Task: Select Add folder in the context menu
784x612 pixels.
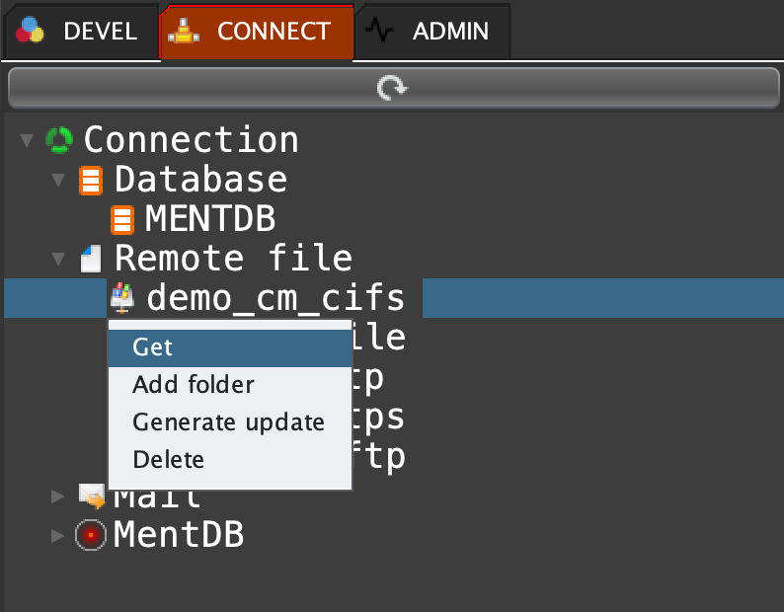Action: pyautogui.click(x=194, y=385)
